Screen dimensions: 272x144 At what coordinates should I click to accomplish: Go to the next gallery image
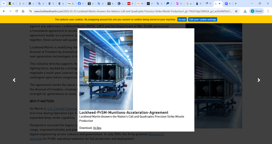click(258, 80)
